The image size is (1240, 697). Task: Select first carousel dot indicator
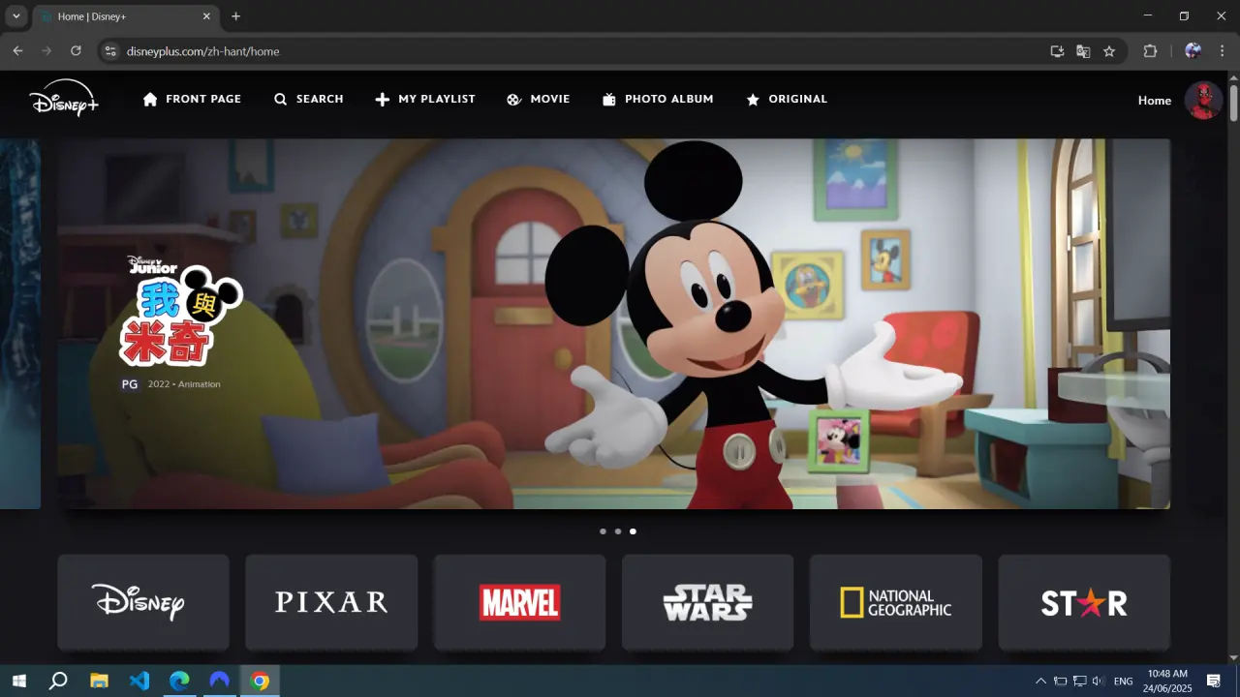tap(603, 531)
